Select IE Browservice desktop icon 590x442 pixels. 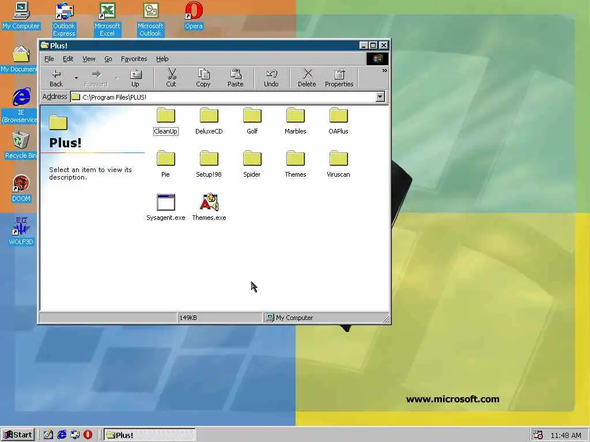(20, 106)
